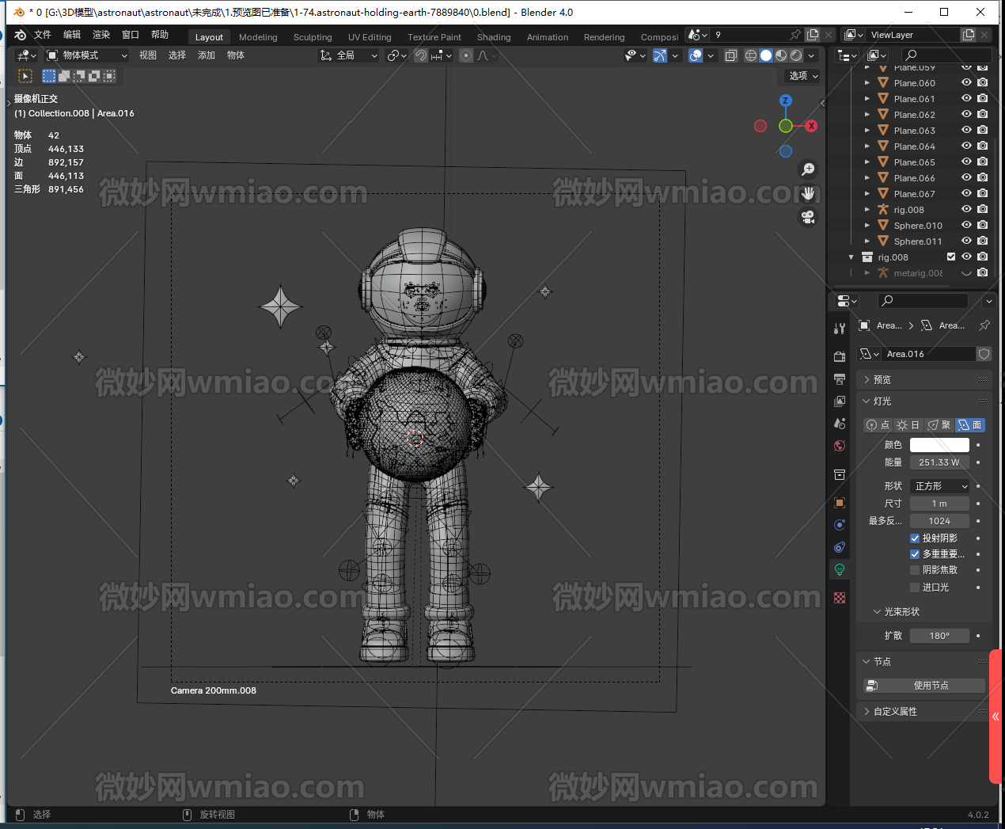Expand the Plane.062 tree item arrow
Screen dimensions: 1005x829
(867, 115)
